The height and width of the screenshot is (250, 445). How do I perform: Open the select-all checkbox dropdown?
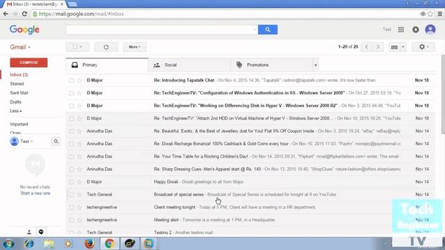click(x=77, y=47)
